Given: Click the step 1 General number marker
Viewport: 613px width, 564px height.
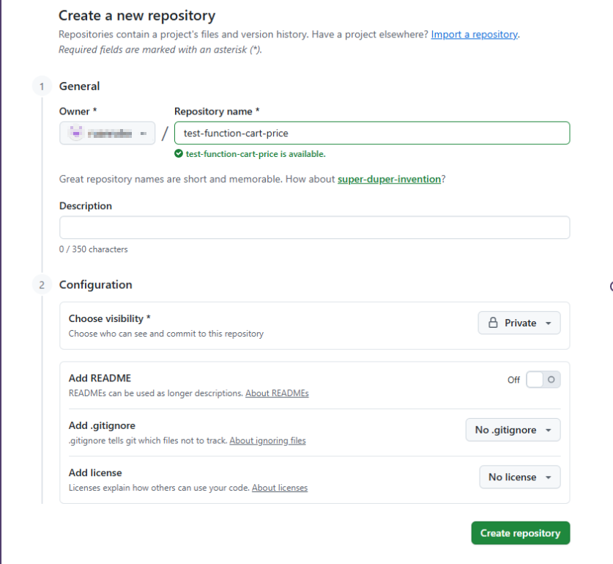Looking at the screenshot, I should pyautogui.click(x=42, y=87).
